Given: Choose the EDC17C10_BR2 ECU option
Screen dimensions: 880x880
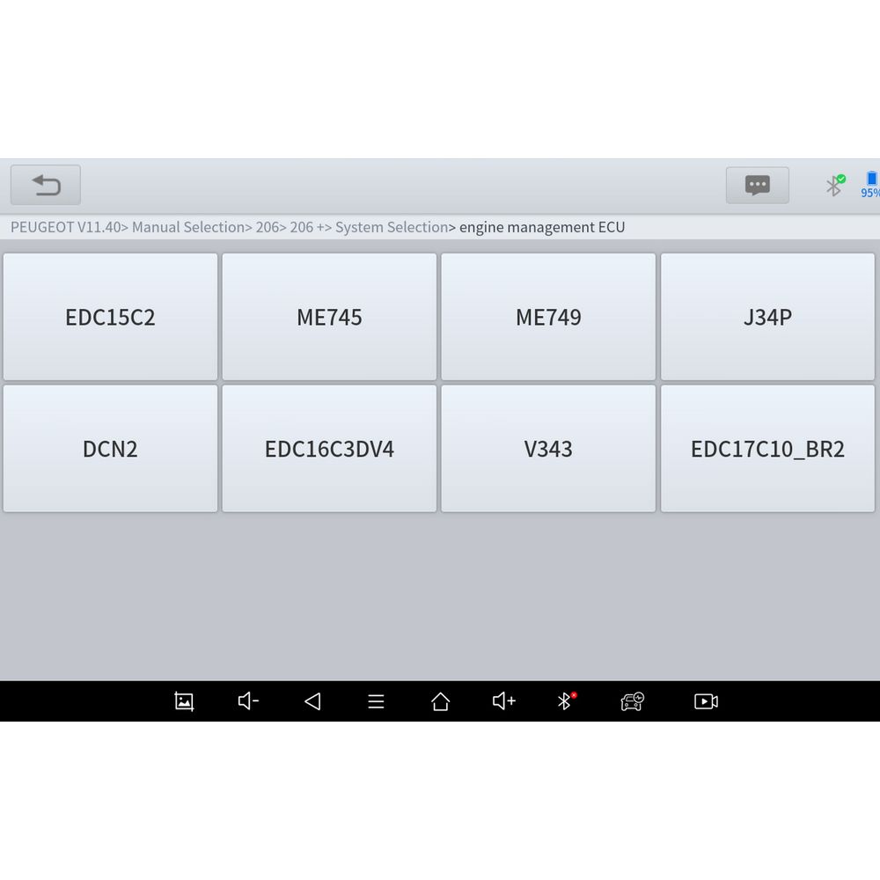Looking at the screenshot, I should coord(767,449).
